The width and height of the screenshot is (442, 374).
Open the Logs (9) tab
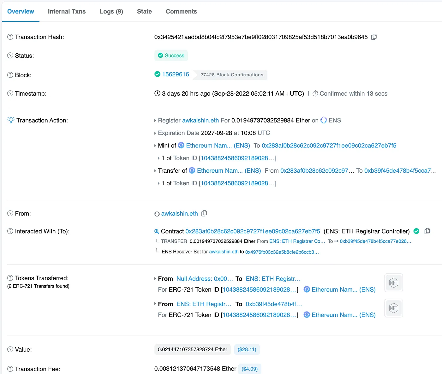(111, 11)
